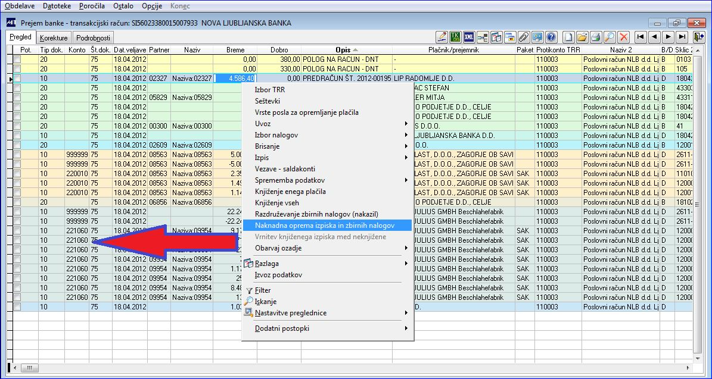Screen dimensions: 712x379
Task: Click the XML import toolbar icon
Action: (x=469, y=37)
